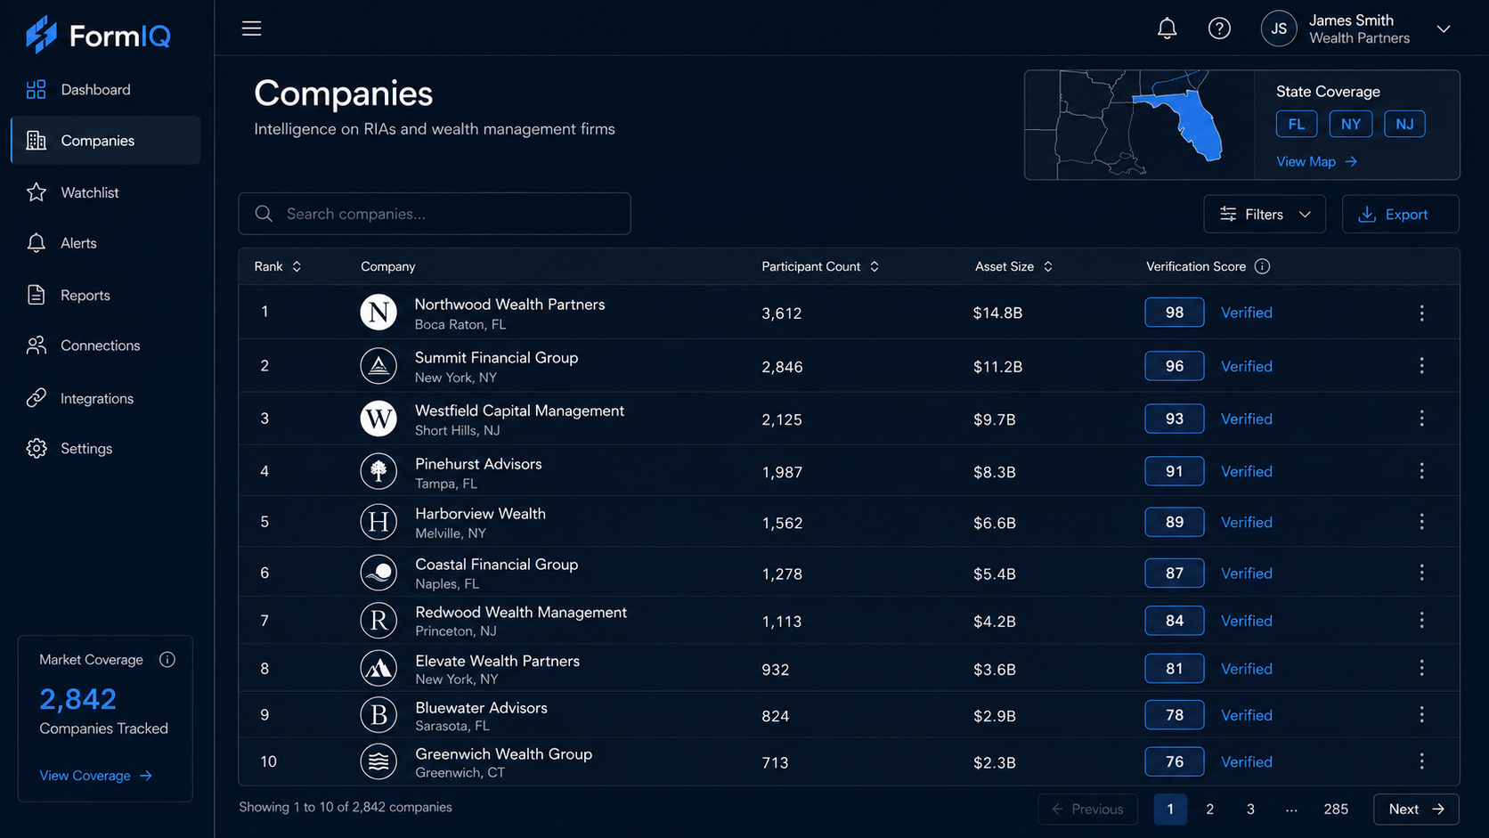The width and height of the screenshot is (1489, 838).
Task: Click the Summit Financial Group logo
Action: click(378, 366)
